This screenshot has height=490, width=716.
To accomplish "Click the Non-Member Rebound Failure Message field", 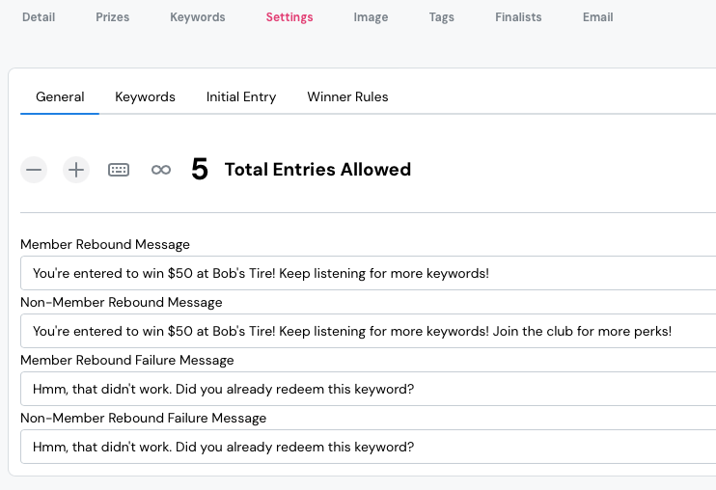I will click(x=367, y=447).
